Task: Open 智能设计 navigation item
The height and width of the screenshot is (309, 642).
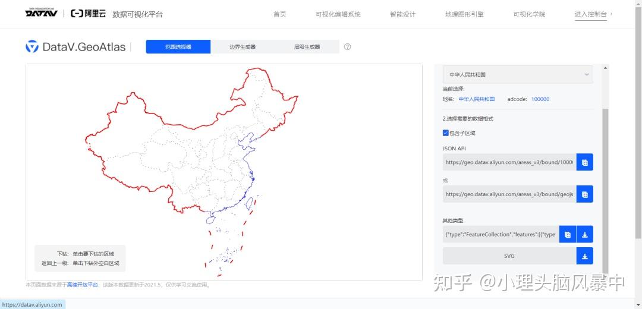Action: (x=402, y=14)
